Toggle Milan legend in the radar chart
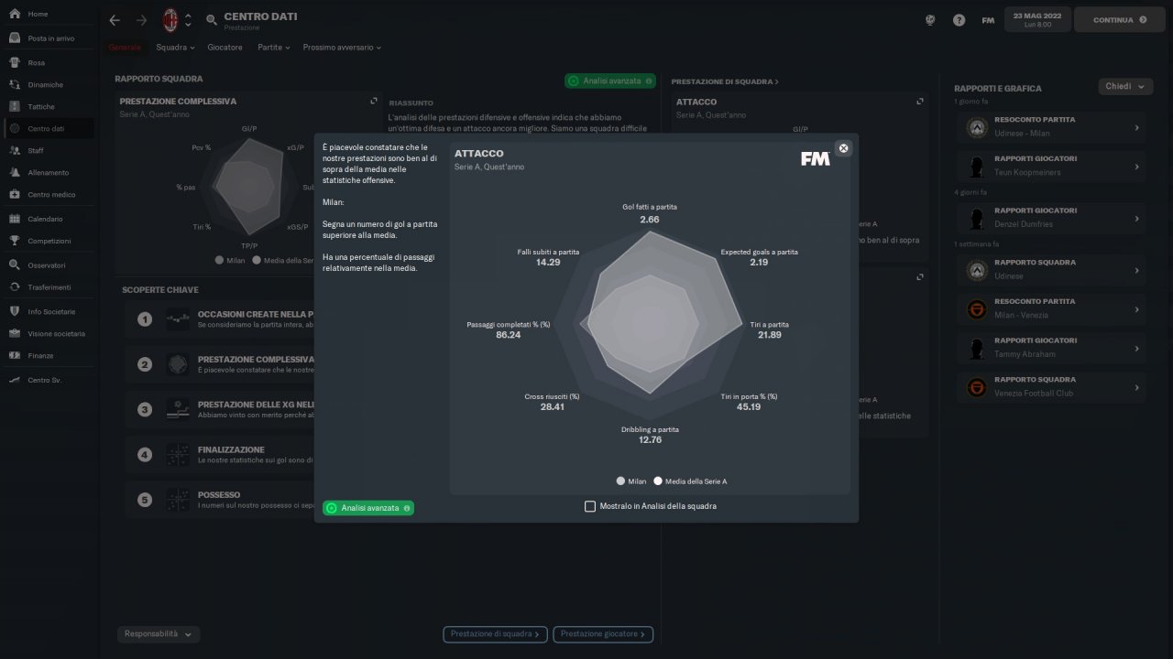 (x=631, y=481)
